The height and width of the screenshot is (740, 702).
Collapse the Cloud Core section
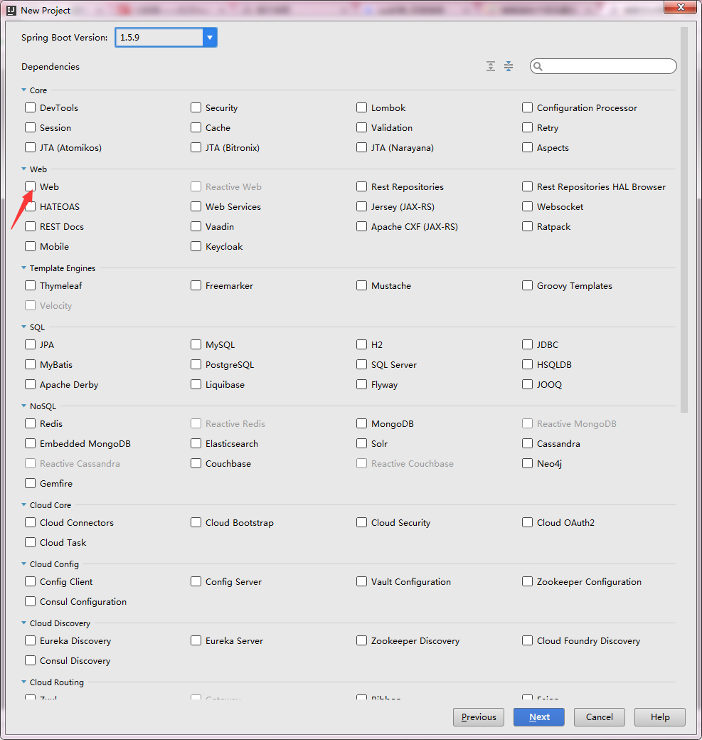[23, 504]
